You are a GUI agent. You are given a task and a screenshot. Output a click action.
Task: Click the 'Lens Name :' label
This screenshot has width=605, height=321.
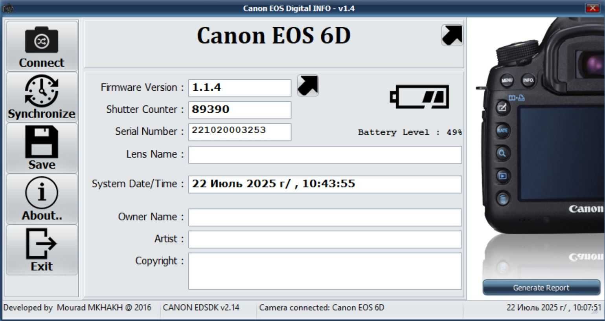tap(155, 154)
